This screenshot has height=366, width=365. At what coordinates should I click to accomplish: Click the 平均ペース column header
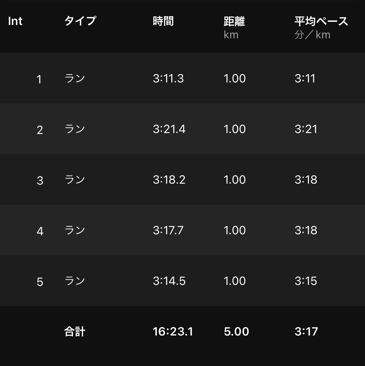point(321,20)
